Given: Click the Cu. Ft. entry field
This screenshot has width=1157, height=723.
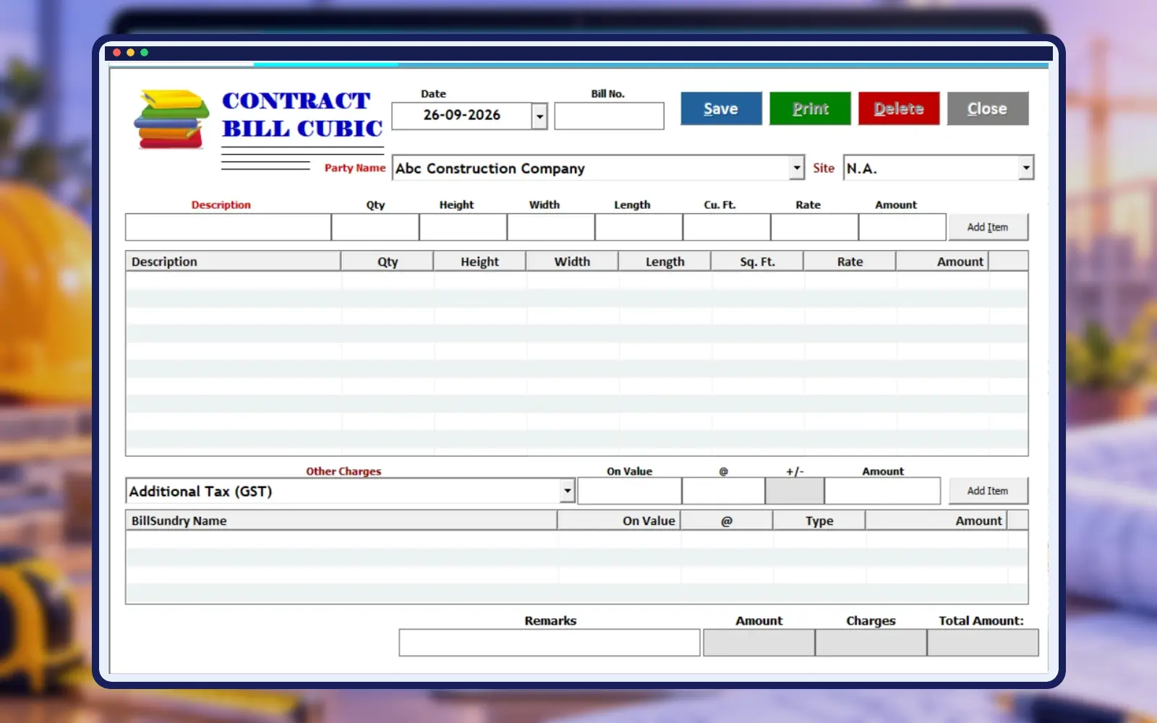Looking at the screenshot, I should [x=727, y=227].
